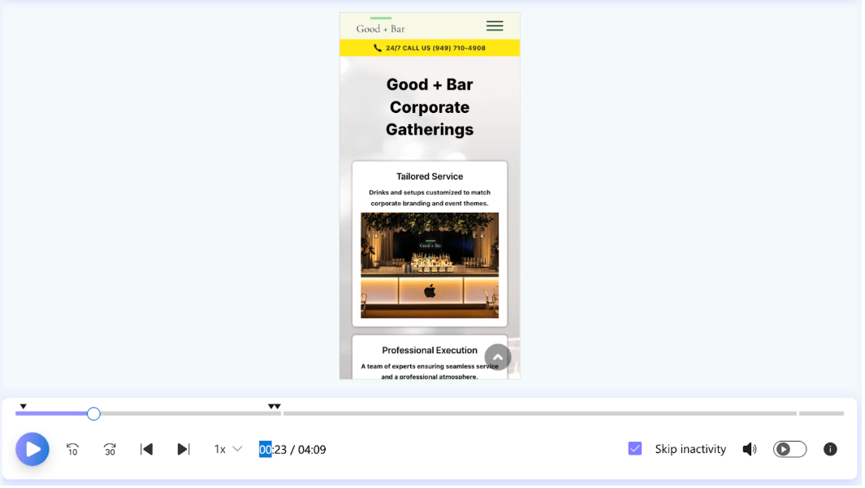Select the first timeline event marker
The width and height of the screenshot is (865, 488).
point(23,406)
